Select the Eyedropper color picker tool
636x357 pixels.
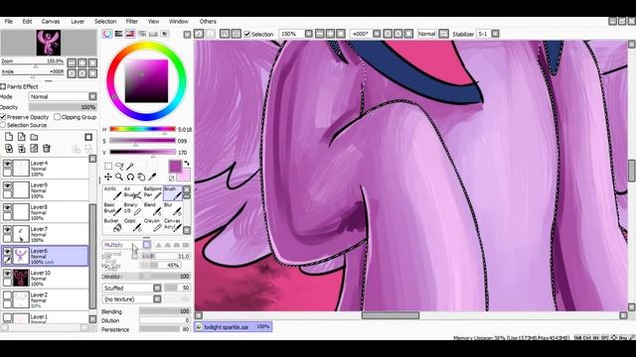coord(152,177)
